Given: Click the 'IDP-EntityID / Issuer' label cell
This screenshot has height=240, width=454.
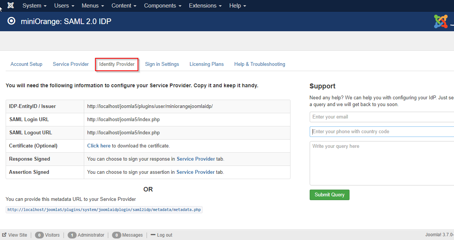Looking at the screenshot, I should (45, 106).
